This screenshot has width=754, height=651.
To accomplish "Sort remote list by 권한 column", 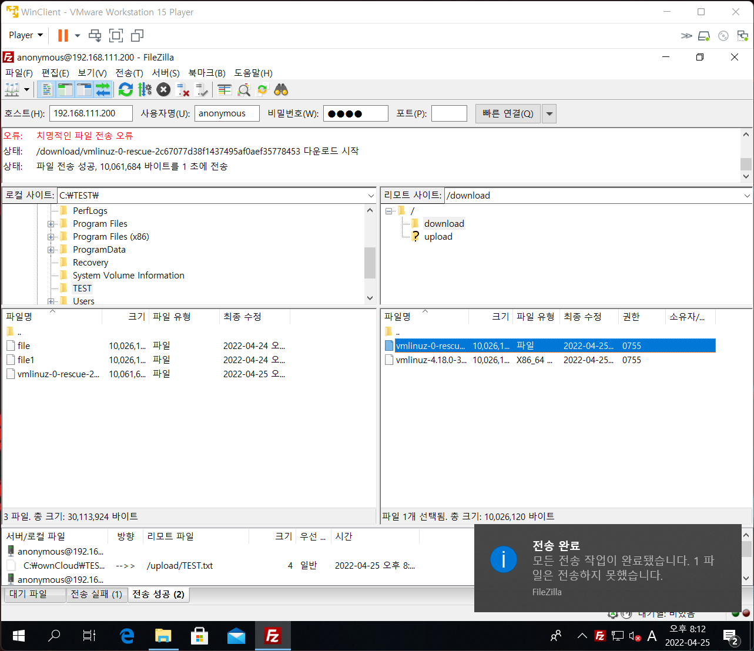I will [642, 317].
